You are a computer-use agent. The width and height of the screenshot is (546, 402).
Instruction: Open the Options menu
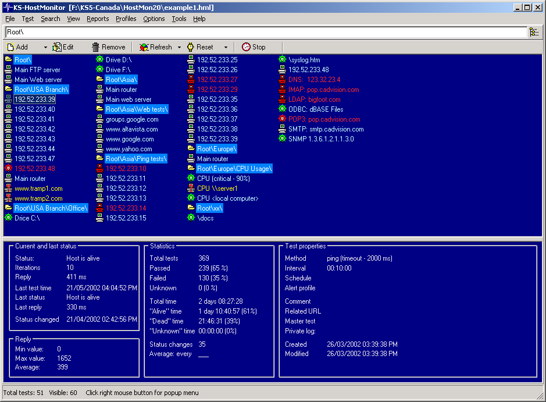click(x=154, y=19)
